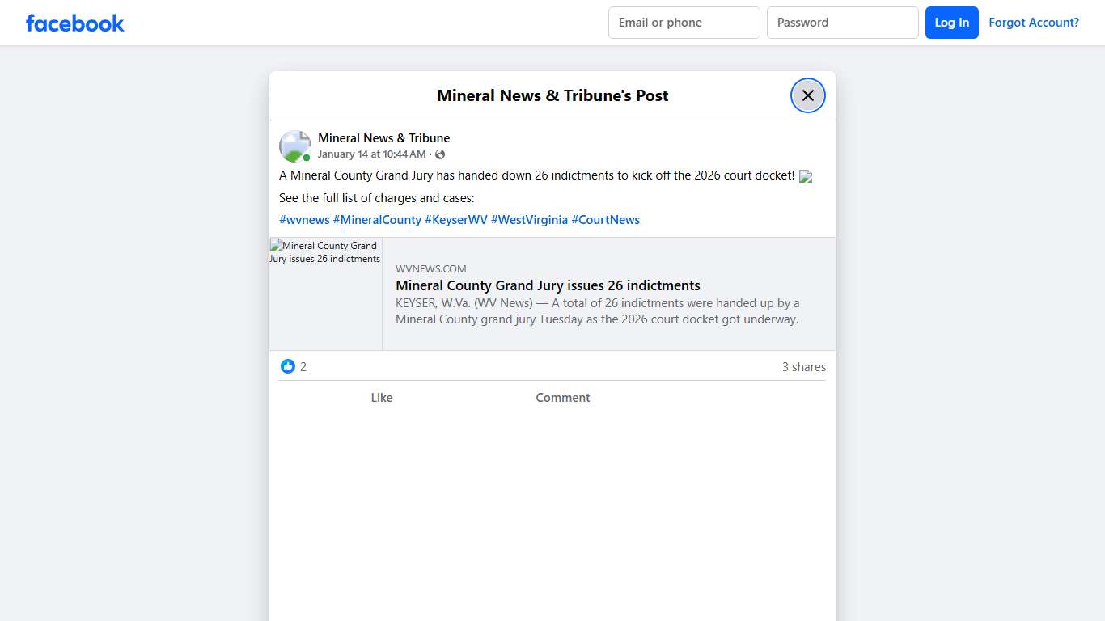
Task: Click the broken image placeholder icon in post text
Action: coord(806,175)
